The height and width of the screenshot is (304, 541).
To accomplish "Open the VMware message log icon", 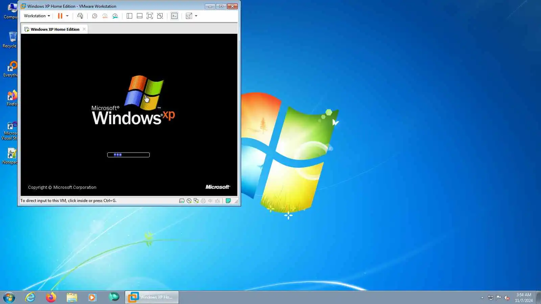I will 228,201.
